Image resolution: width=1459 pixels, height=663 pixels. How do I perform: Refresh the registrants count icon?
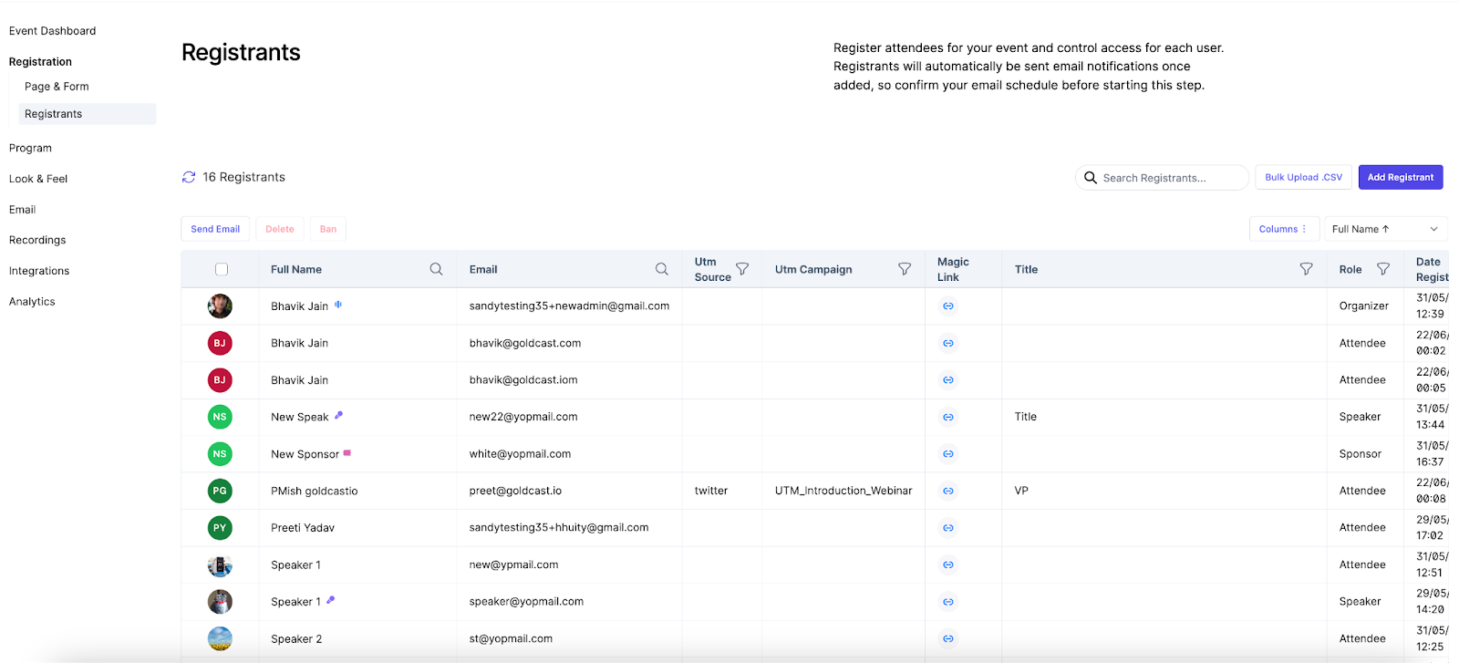pos(189,177)
